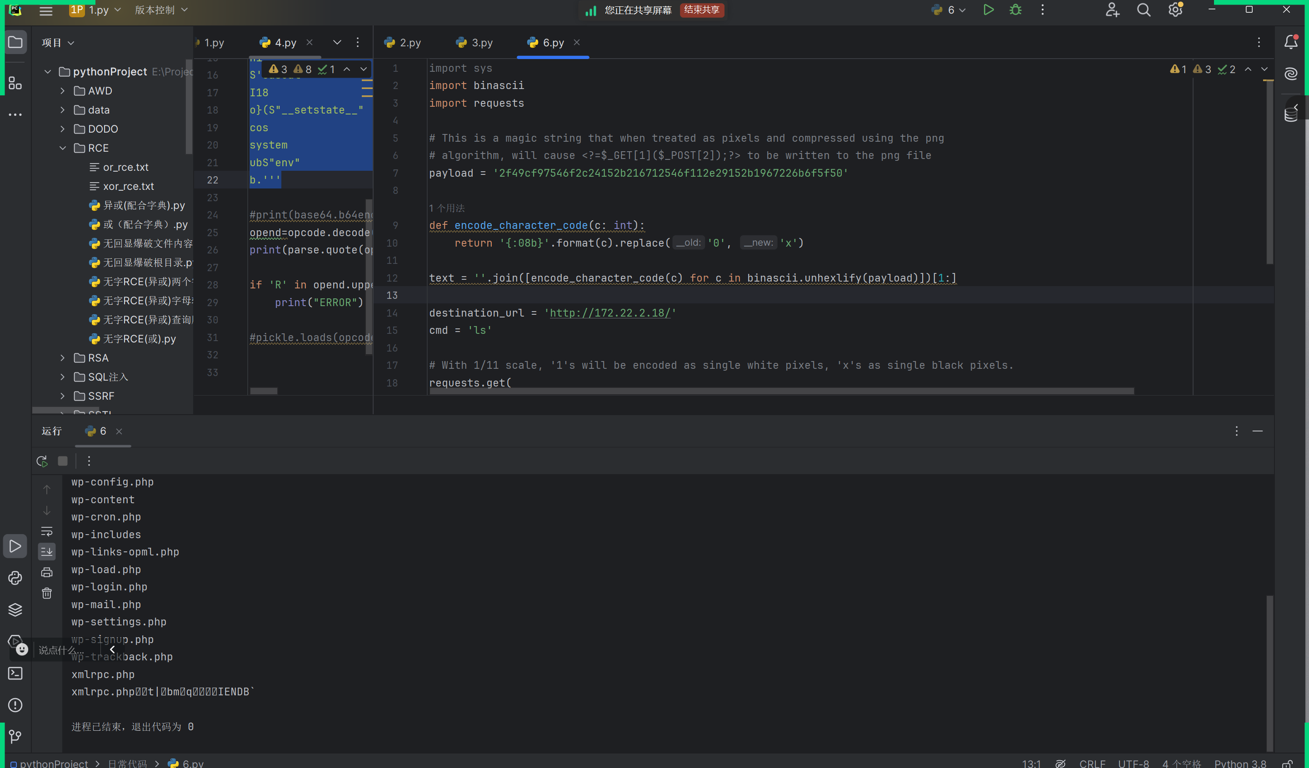Image resolution: width=1309 pixels, height=768 pixels.
Task: Click the Python 3.8 interpreter widget
Action: coord(1240,763)
